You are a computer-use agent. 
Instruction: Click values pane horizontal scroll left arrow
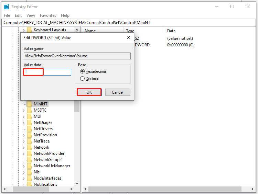click(85, 189)
